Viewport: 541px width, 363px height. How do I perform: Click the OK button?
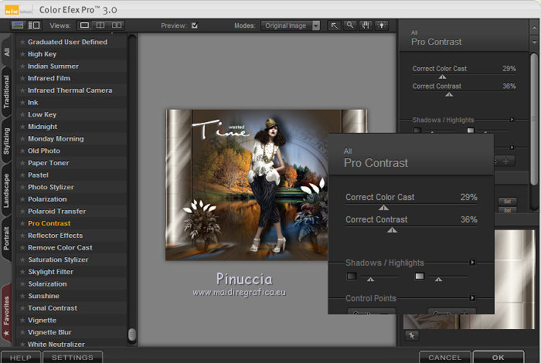point(498,357)
